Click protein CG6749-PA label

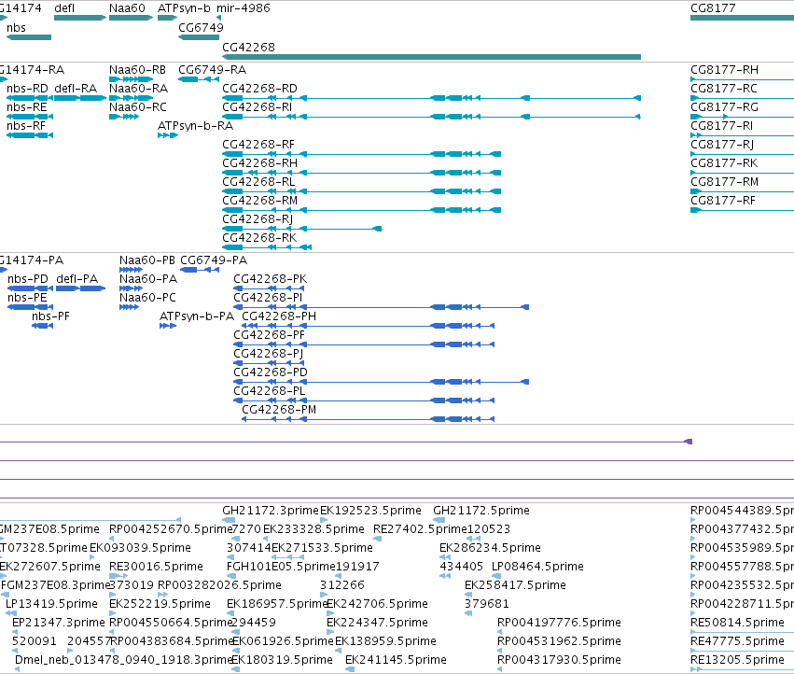coord(214,260)
